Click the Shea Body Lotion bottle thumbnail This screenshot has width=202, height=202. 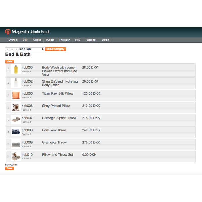pos(16,83)
